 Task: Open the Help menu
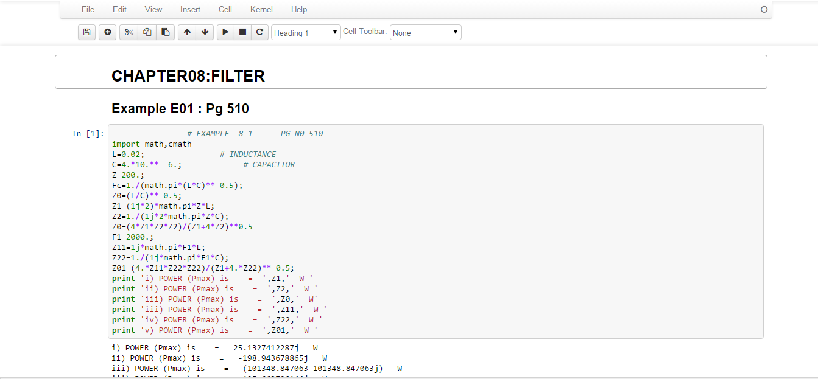click(298, 10)
